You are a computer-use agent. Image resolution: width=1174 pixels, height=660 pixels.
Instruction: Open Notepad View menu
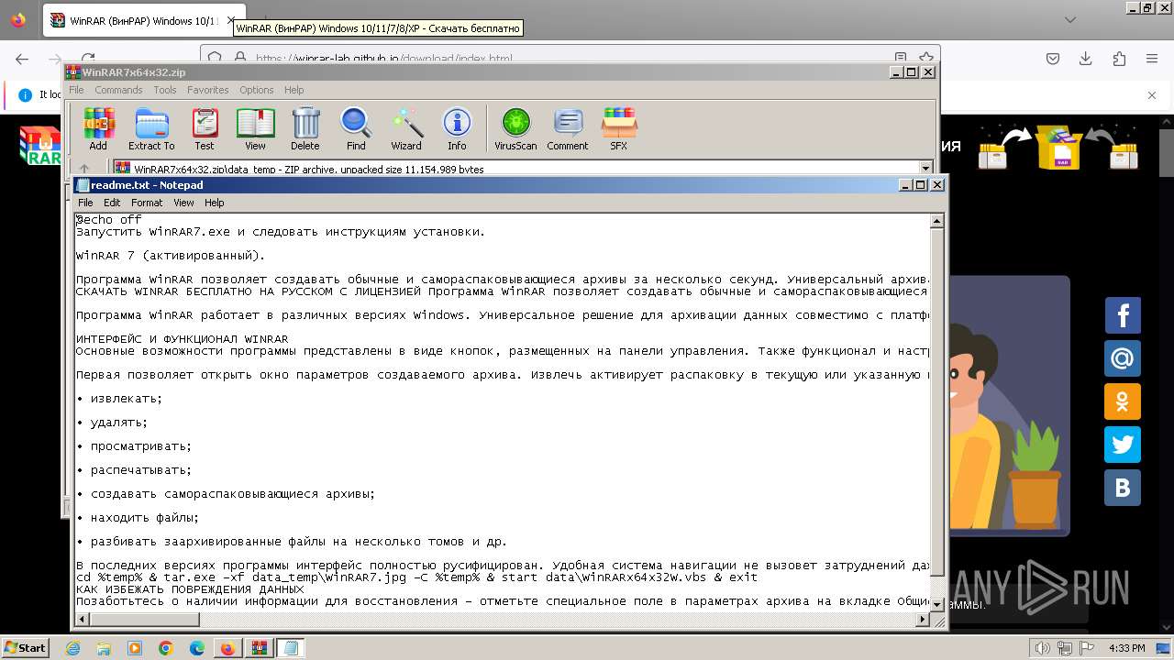click(183, 203)
